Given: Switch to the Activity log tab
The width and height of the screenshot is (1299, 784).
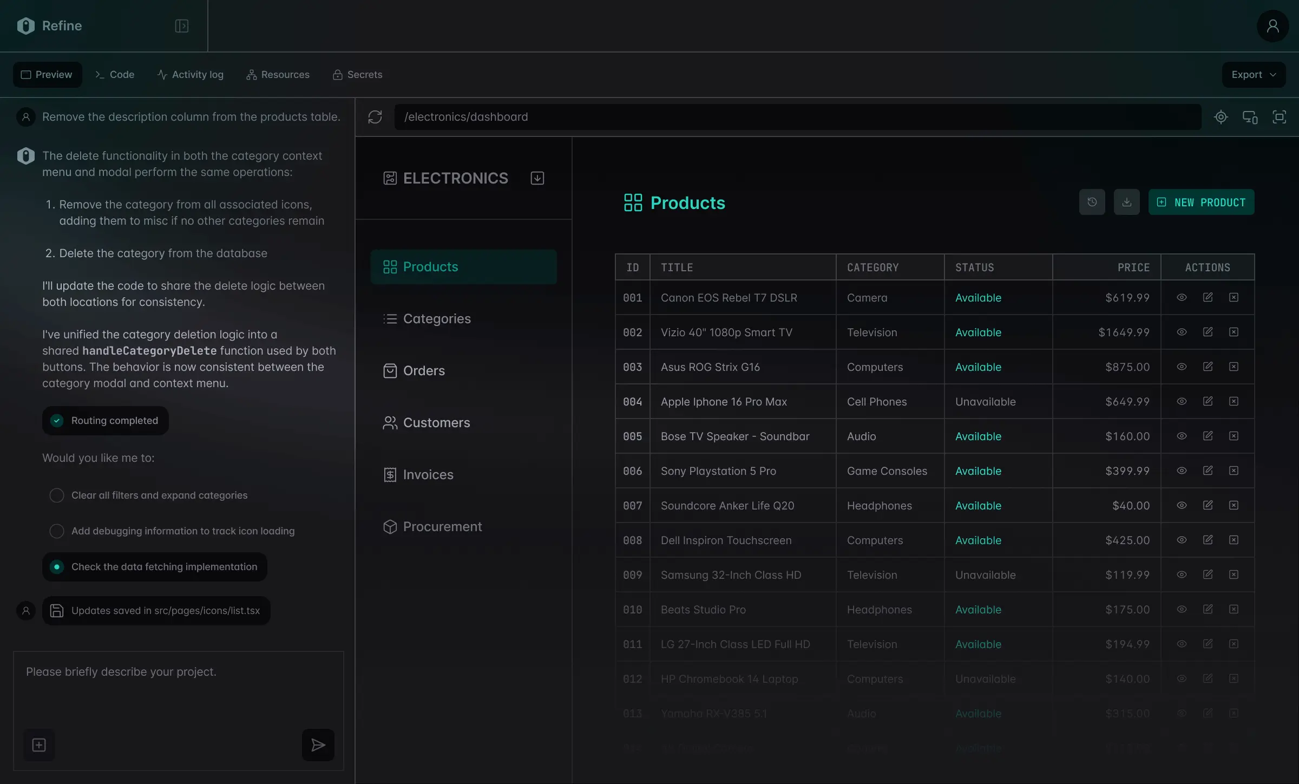Looking at the screenshot, I should [x=190, y=75].
